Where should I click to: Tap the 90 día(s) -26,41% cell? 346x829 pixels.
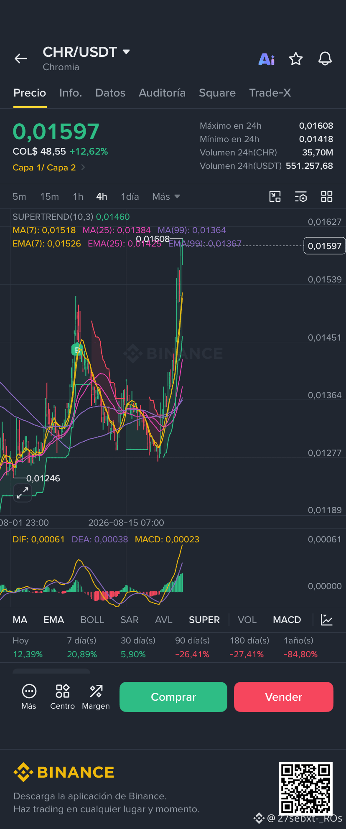point(193,647)
